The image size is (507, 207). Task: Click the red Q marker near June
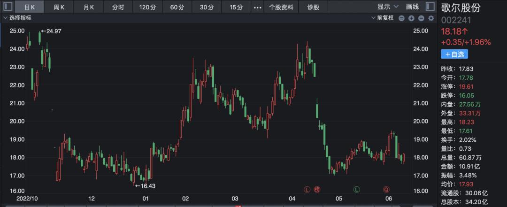386,190
